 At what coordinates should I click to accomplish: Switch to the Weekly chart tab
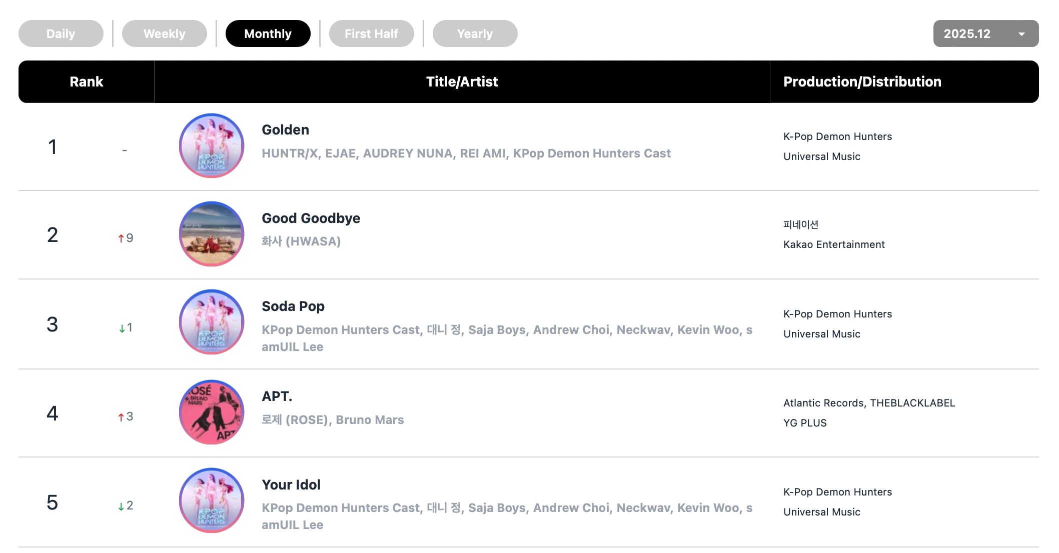point(165,33)
